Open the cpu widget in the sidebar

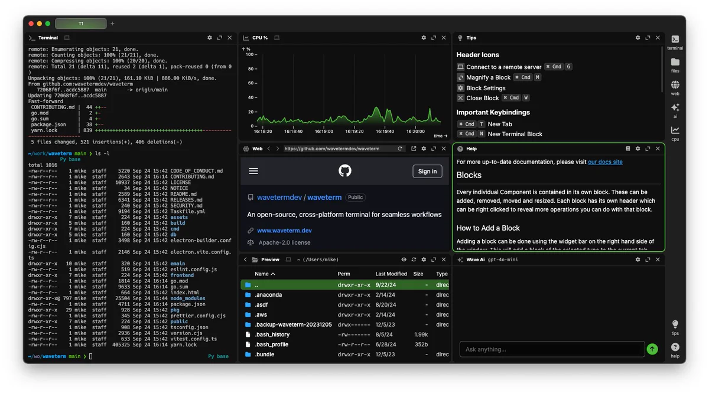click(675, 133)
